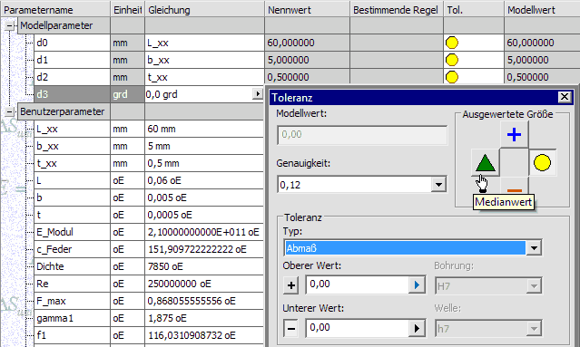
Task: Open the Welle h7 dropdown
Action: 534,328
